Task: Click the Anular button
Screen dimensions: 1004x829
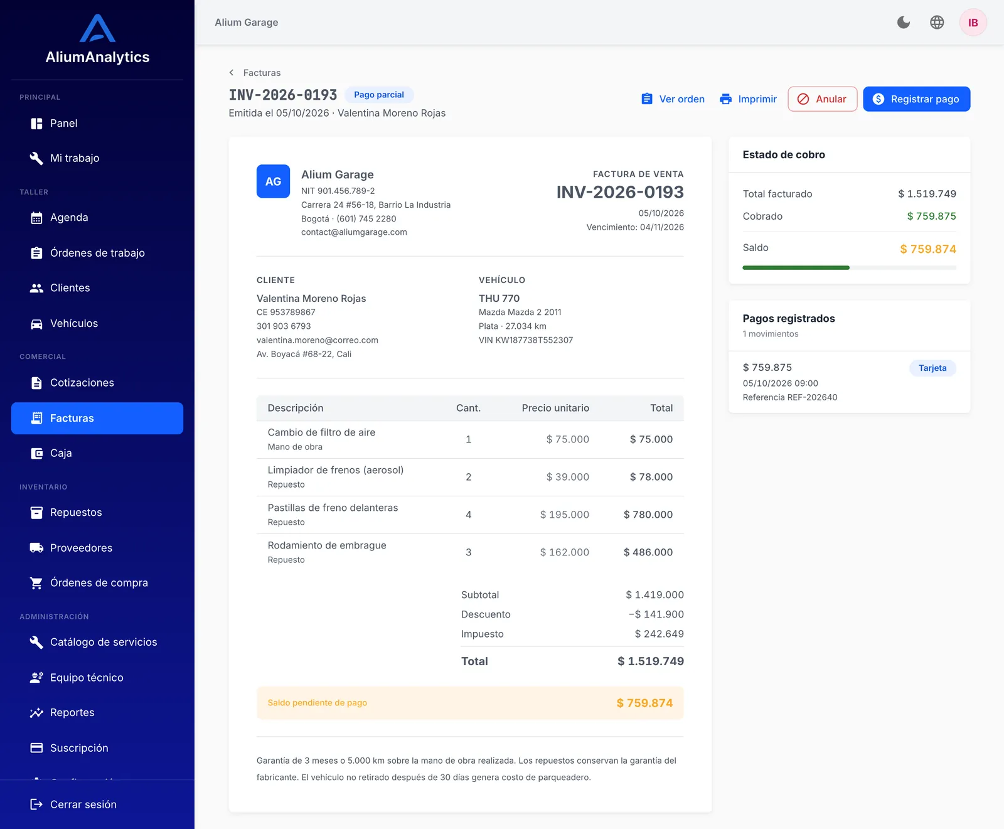Action: click(823, 99)
